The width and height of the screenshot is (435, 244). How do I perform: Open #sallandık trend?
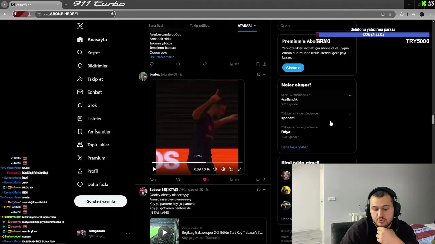(x=290, y=99)
